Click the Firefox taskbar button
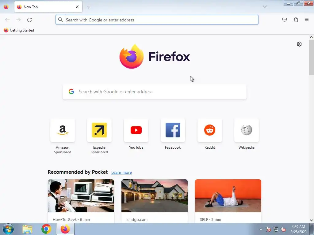Image resolution: width=314 pixels, height=235 pixels. tap(65, 229)
